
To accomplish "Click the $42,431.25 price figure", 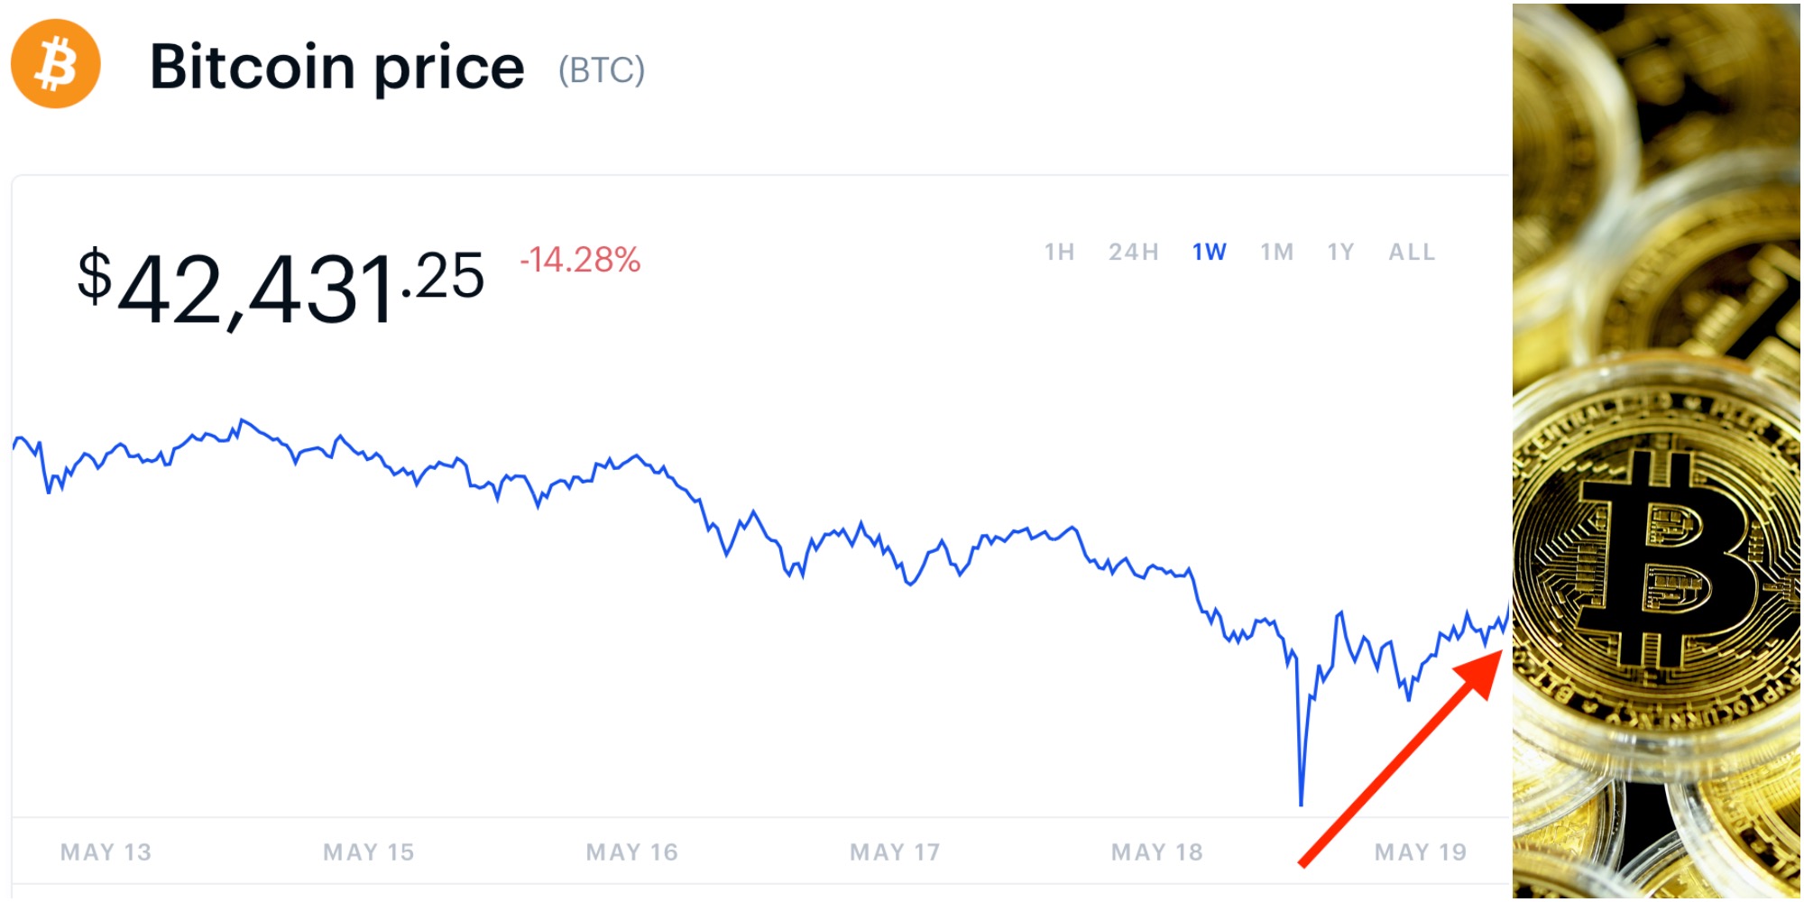I will [x=281, y=287].
